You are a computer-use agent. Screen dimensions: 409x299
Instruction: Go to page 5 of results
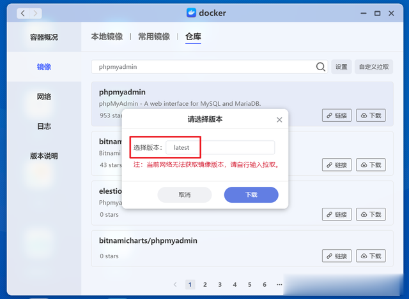click(250, 285)
